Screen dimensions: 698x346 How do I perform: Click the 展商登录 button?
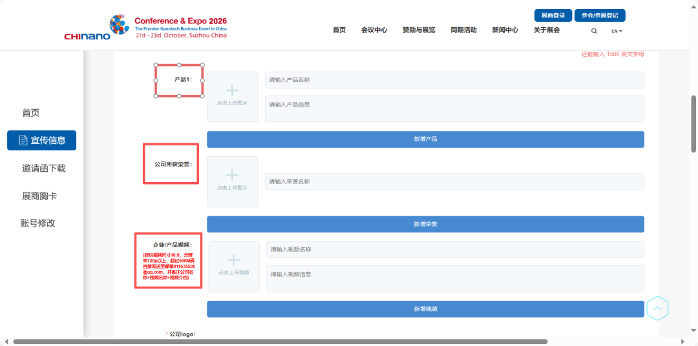tap(553, 15)
